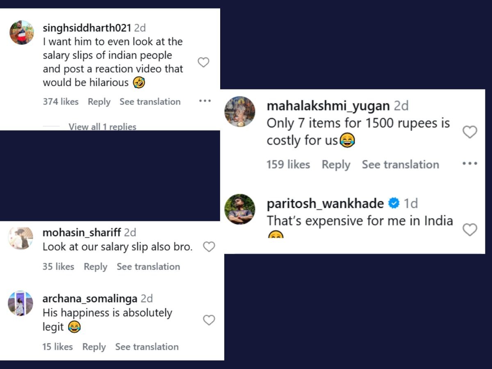Tap heart on mohasin_shariff's comment
The width and height of the screenshot is (492, 369).
point(209,247)
